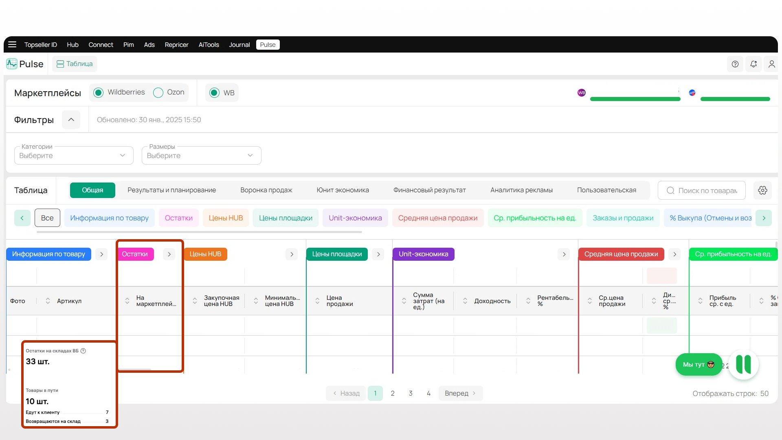This screenshot has height=440, width=782.
Task: Sort by Цена продажи column
Action: (x=317, y=301)
